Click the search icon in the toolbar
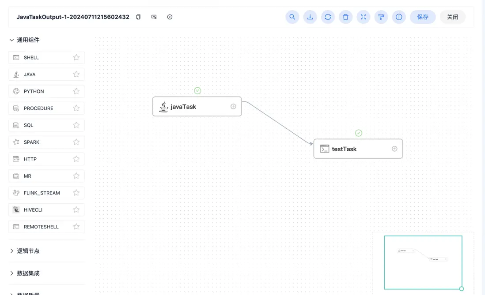The width and height of the screenshot is (485, 295). tap(292, 17)
